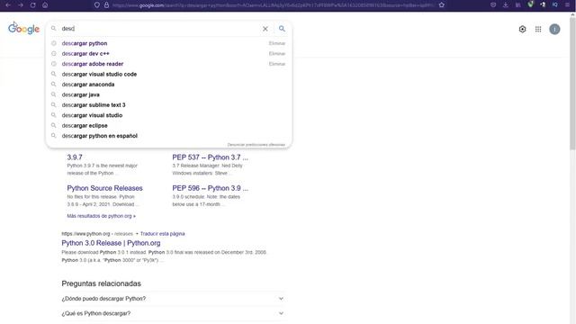This screenshot has width=576, height=324.
Task: Expand '¿Dónde puedo descargar Python?' question
Action: (x=173, y=299)
